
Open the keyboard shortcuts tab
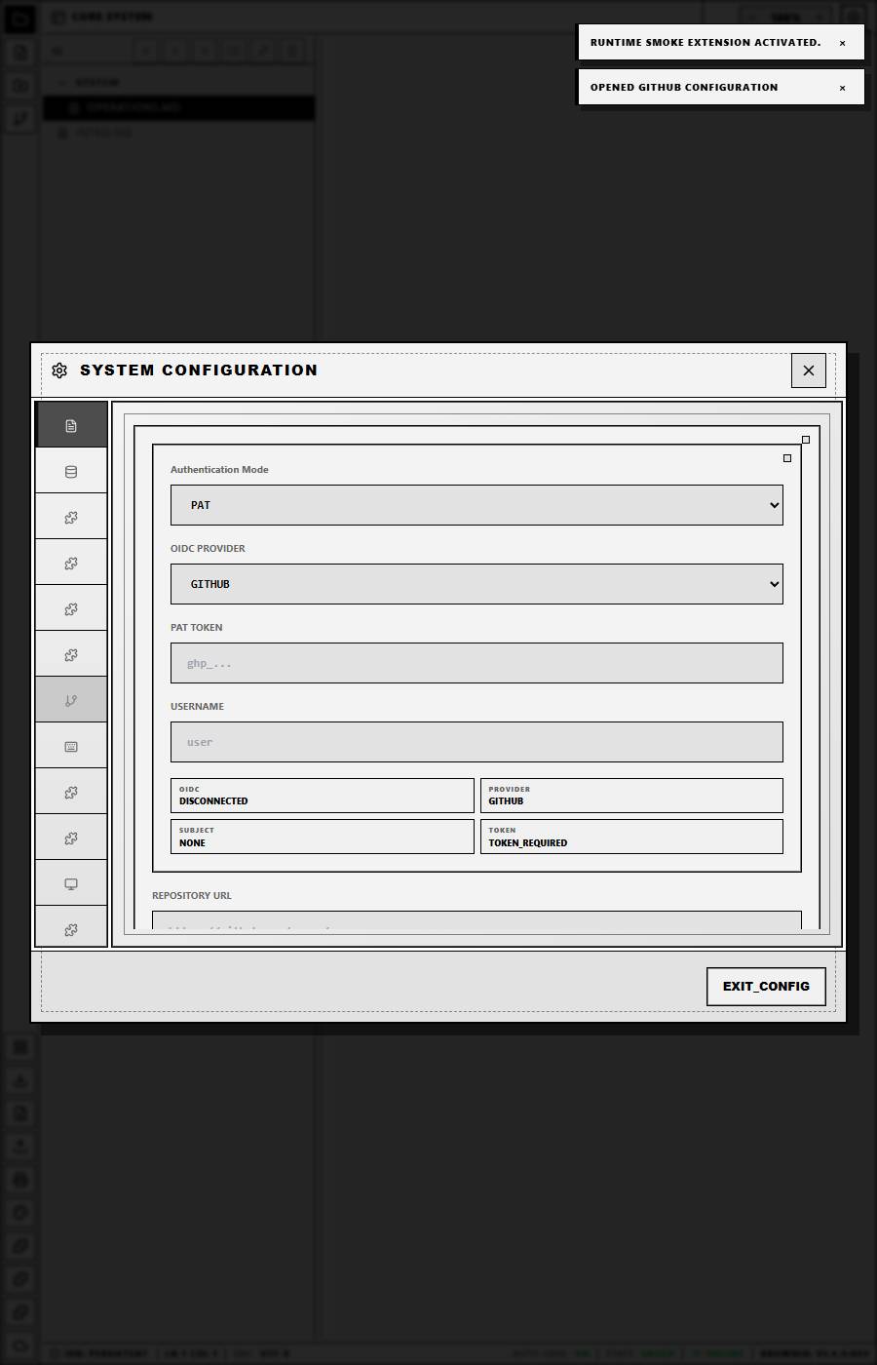(71, 746)
